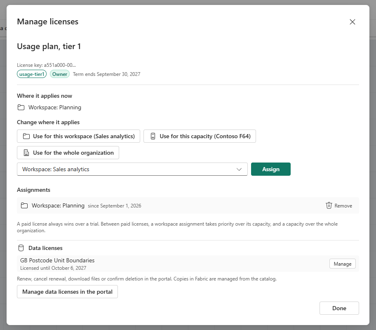Click the folder icon beside Workspace: Planning under Where it applies now
Screen dimensions: 376x330
tap(21, 107)
